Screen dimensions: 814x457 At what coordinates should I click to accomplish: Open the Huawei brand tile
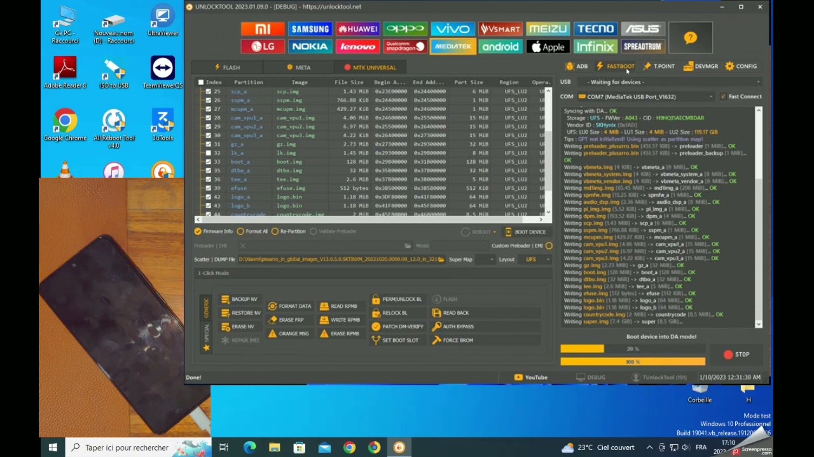(357, 29)
